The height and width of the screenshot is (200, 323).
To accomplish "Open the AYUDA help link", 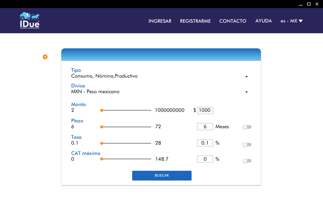I will (263, 21).
